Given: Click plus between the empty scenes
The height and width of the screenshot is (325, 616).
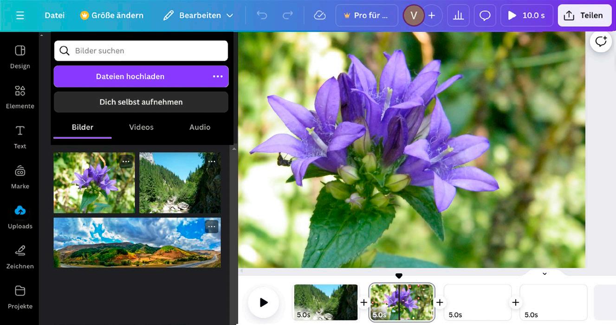Looking at the screenshot, I should click(x=515, y=303).
